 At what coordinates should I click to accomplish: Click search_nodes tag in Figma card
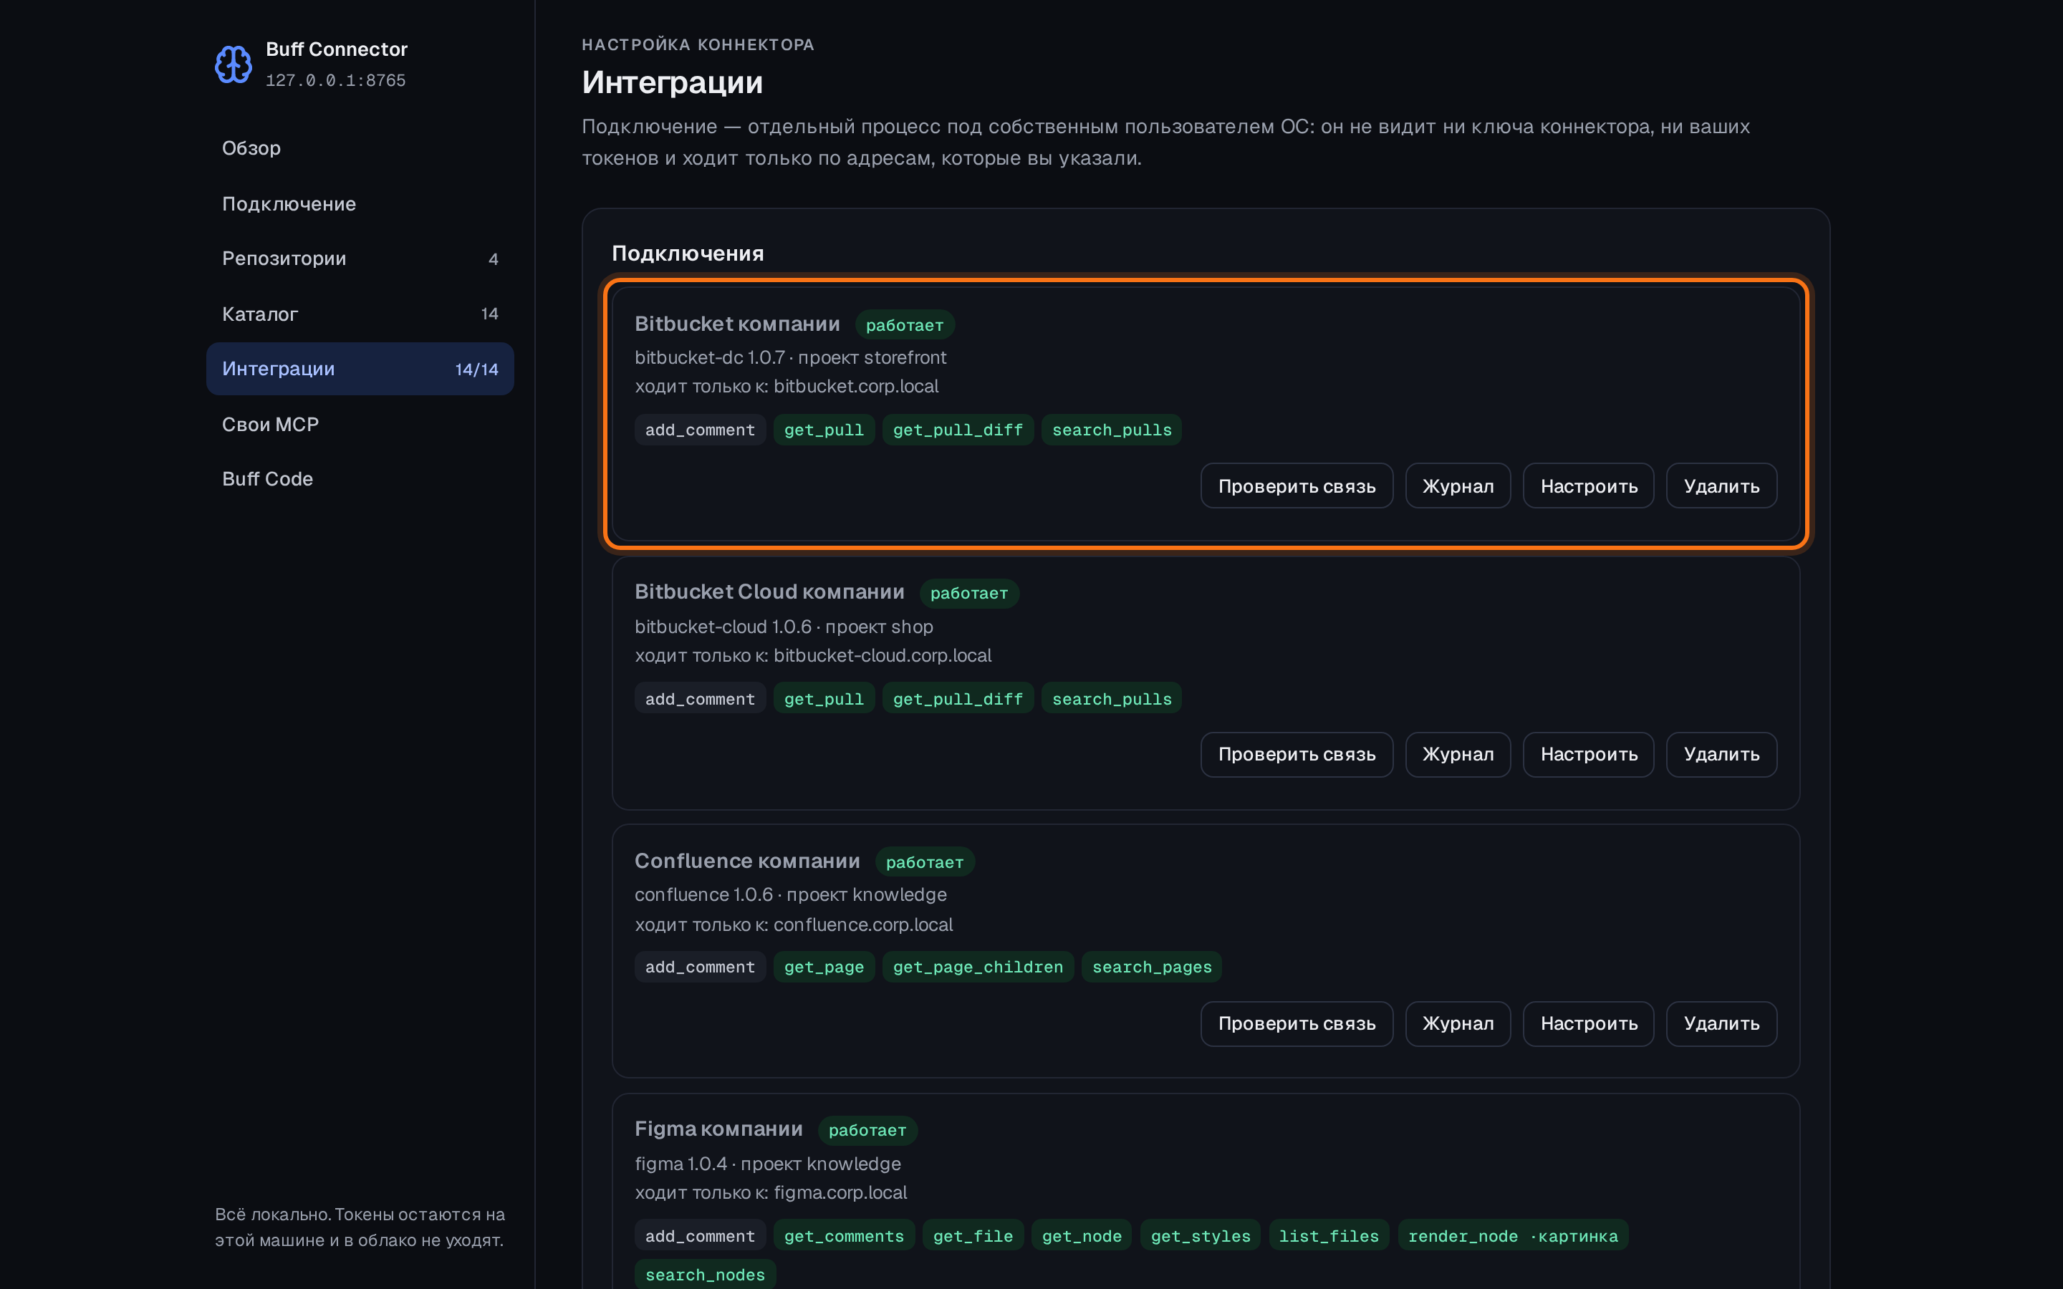[x=705, y=1275]
